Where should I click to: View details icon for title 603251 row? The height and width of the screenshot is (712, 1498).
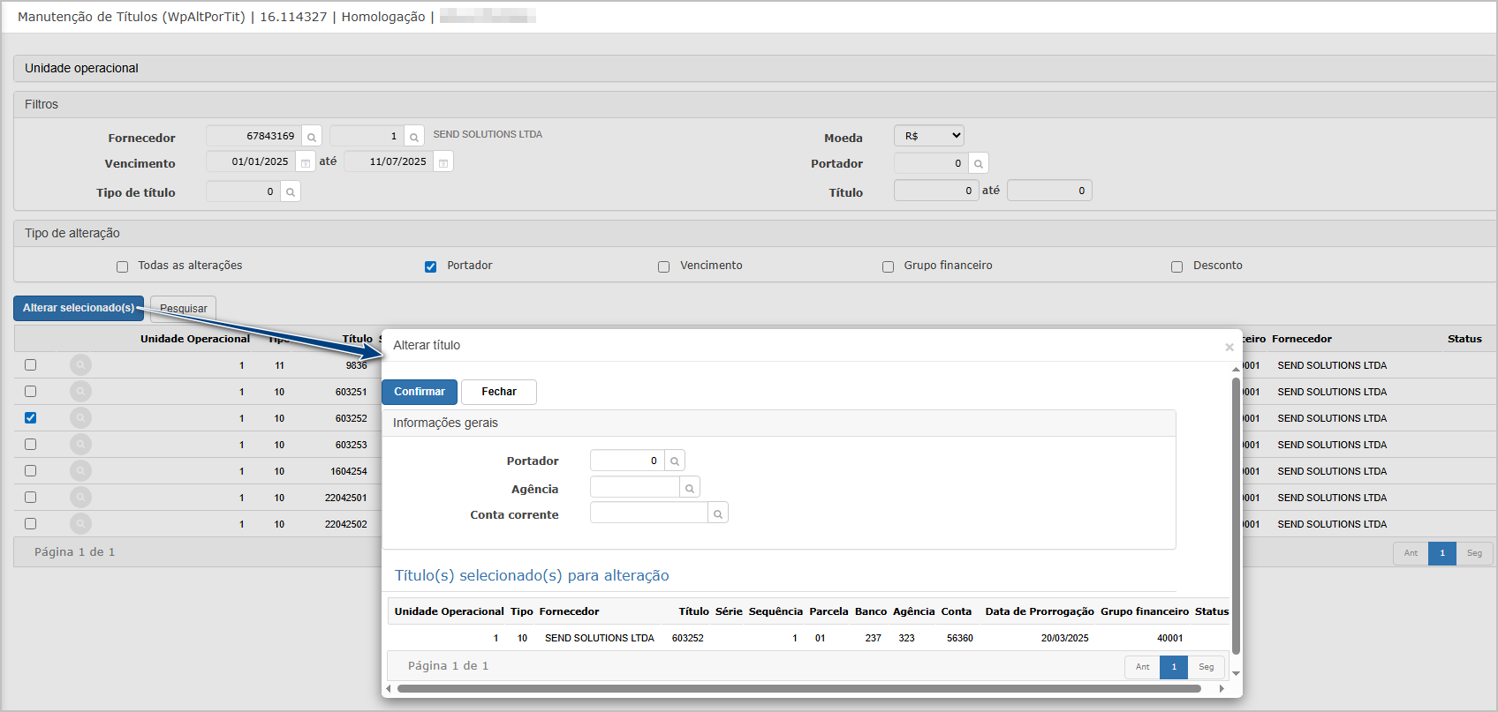[80, 391]
